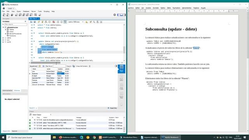Open an SQL script file from main toolbar
Image resolution: width=249 pixels, height=140 pixels.
pos(8,15)
